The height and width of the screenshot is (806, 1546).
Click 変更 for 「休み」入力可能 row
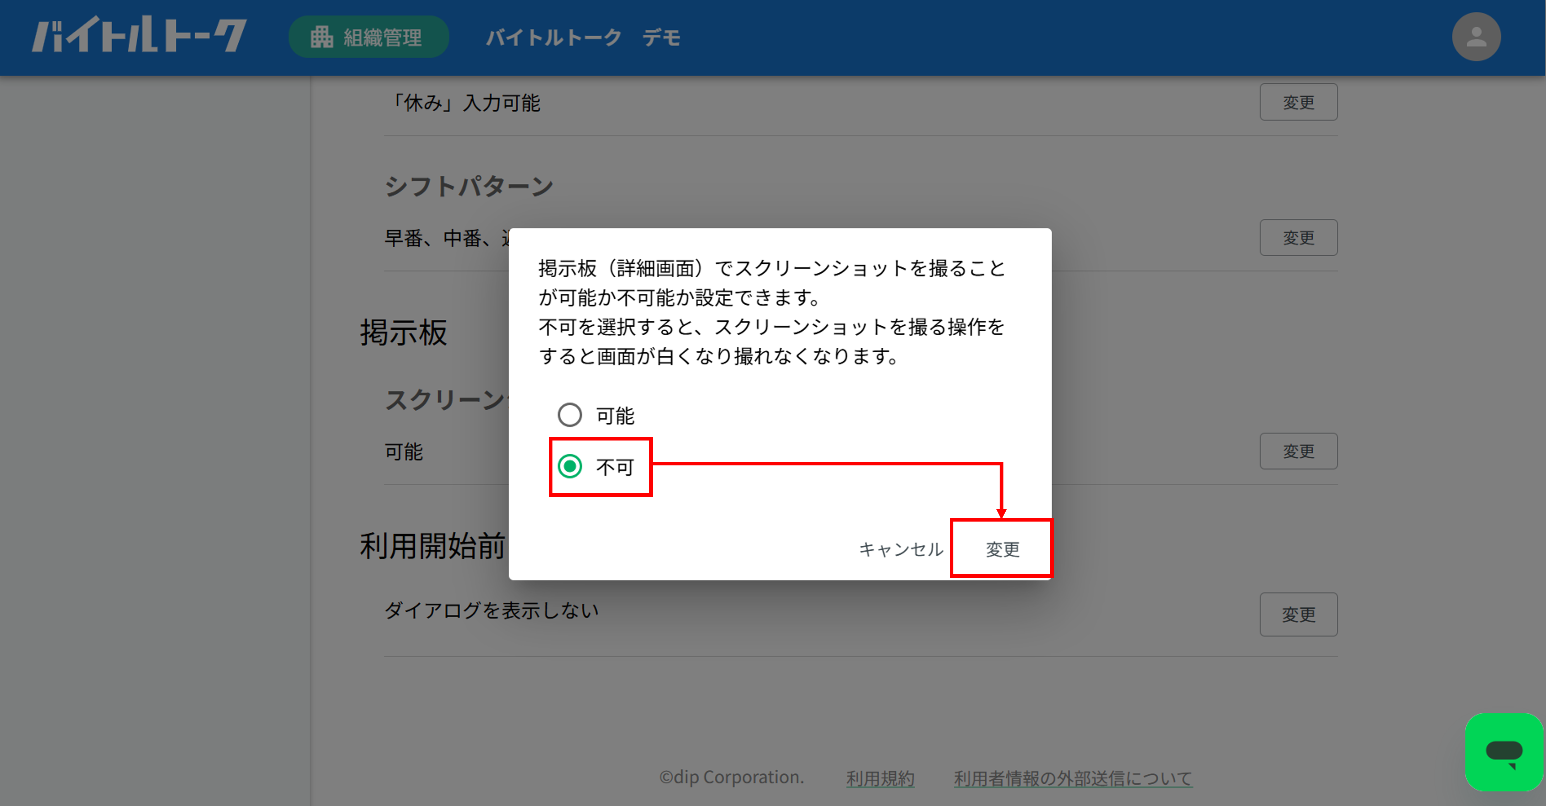tap(1298, 102)
